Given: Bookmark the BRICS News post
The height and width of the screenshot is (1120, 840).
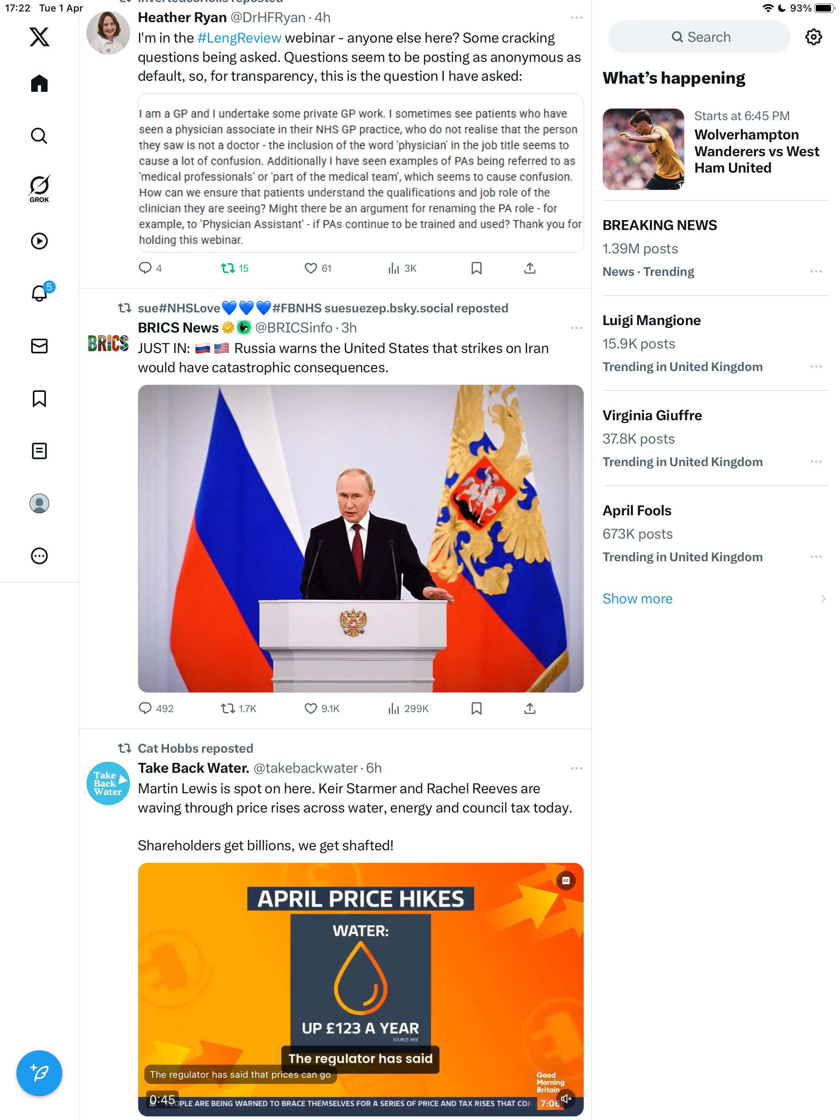Looking at the screenshot, I should (x=476, y=708).
